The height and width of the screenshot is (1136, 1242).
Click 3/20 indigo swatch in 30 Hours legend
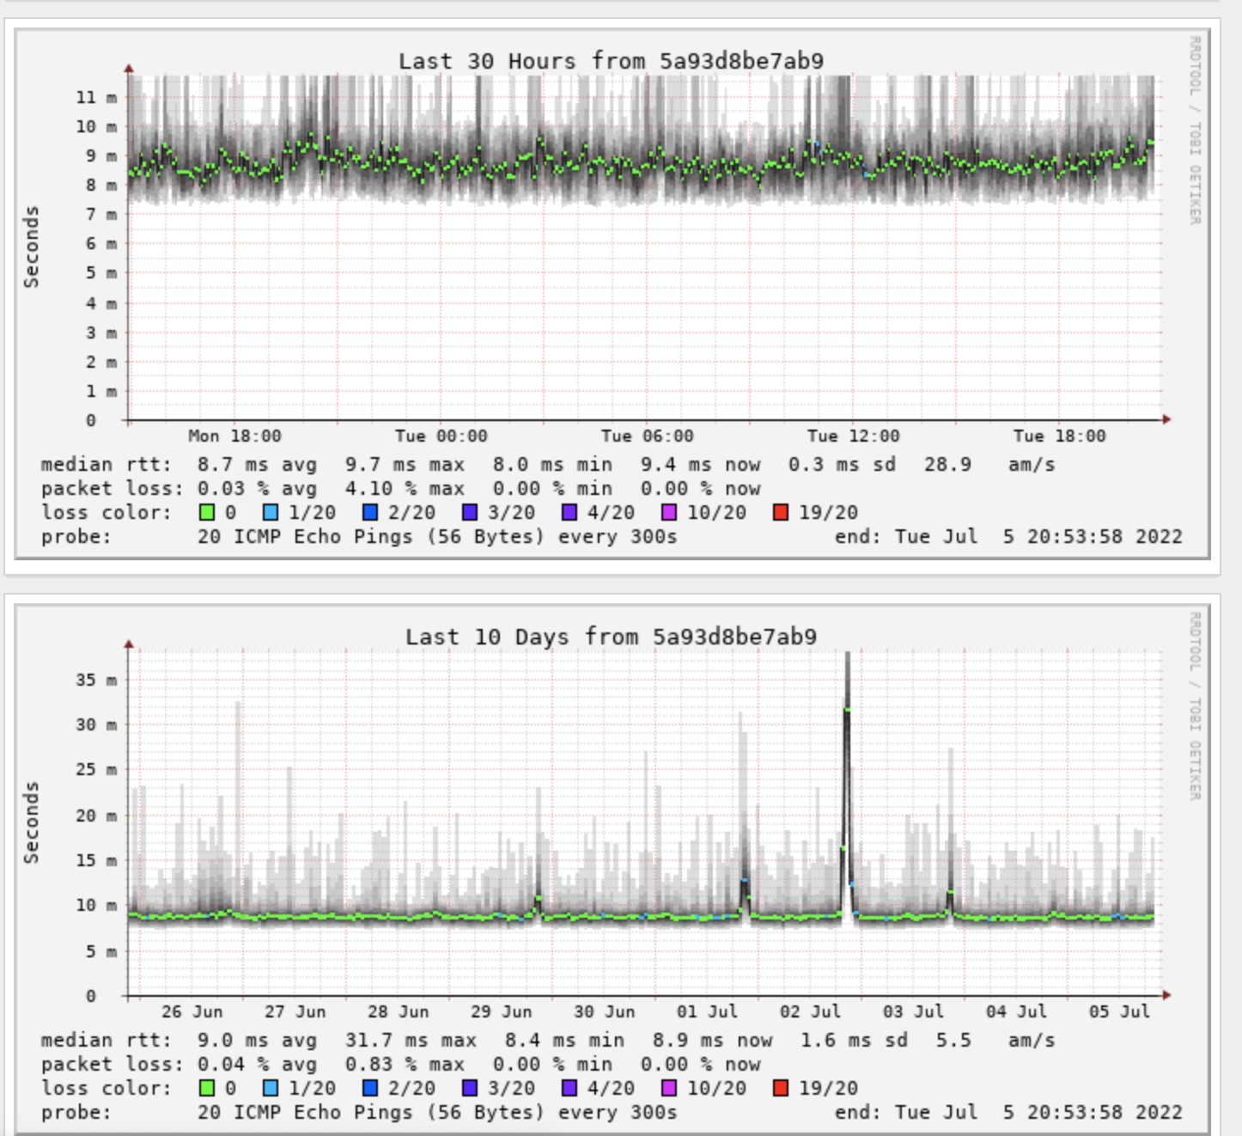point(469,512)
